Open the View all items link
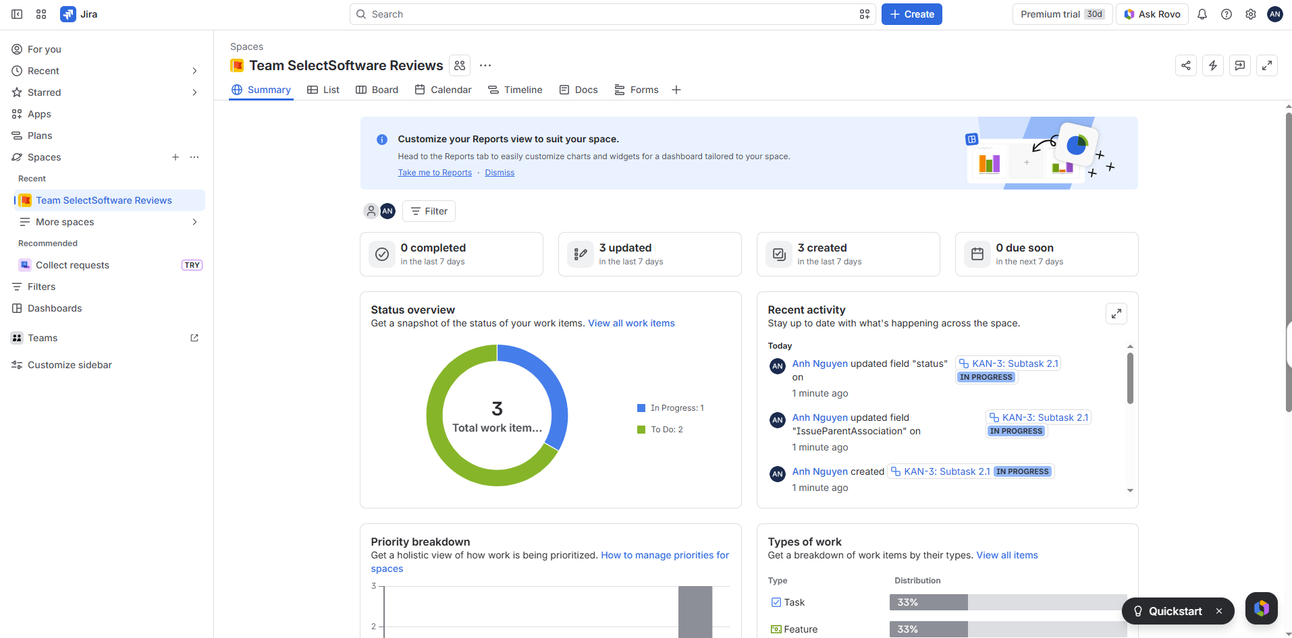This screenshot has width=1292, height=638. [x=1007, y=555]
